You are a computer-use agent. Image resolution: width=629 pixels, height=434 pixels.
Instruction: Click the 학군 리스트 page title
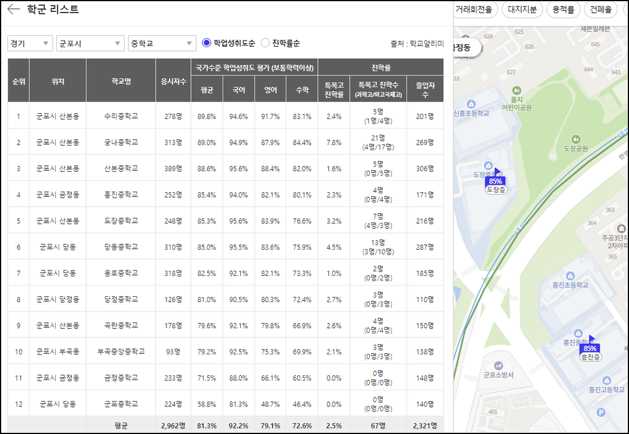click(x=53, y=9)
